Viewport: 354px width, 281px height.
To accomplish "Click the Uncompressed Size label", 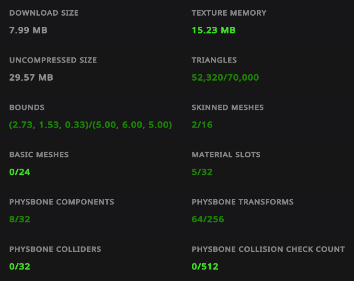I will pyautogui.click(x=53, y=60).
